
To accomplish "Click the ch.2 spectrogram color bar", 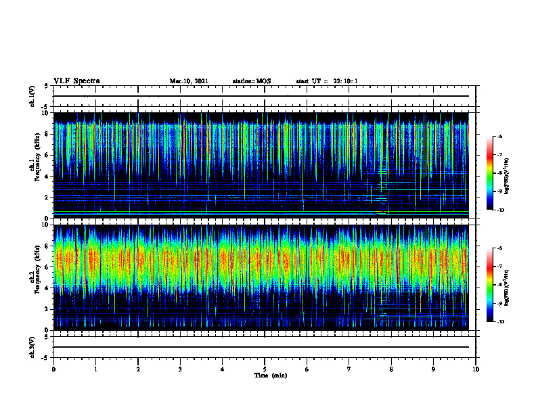I will 489,285.
